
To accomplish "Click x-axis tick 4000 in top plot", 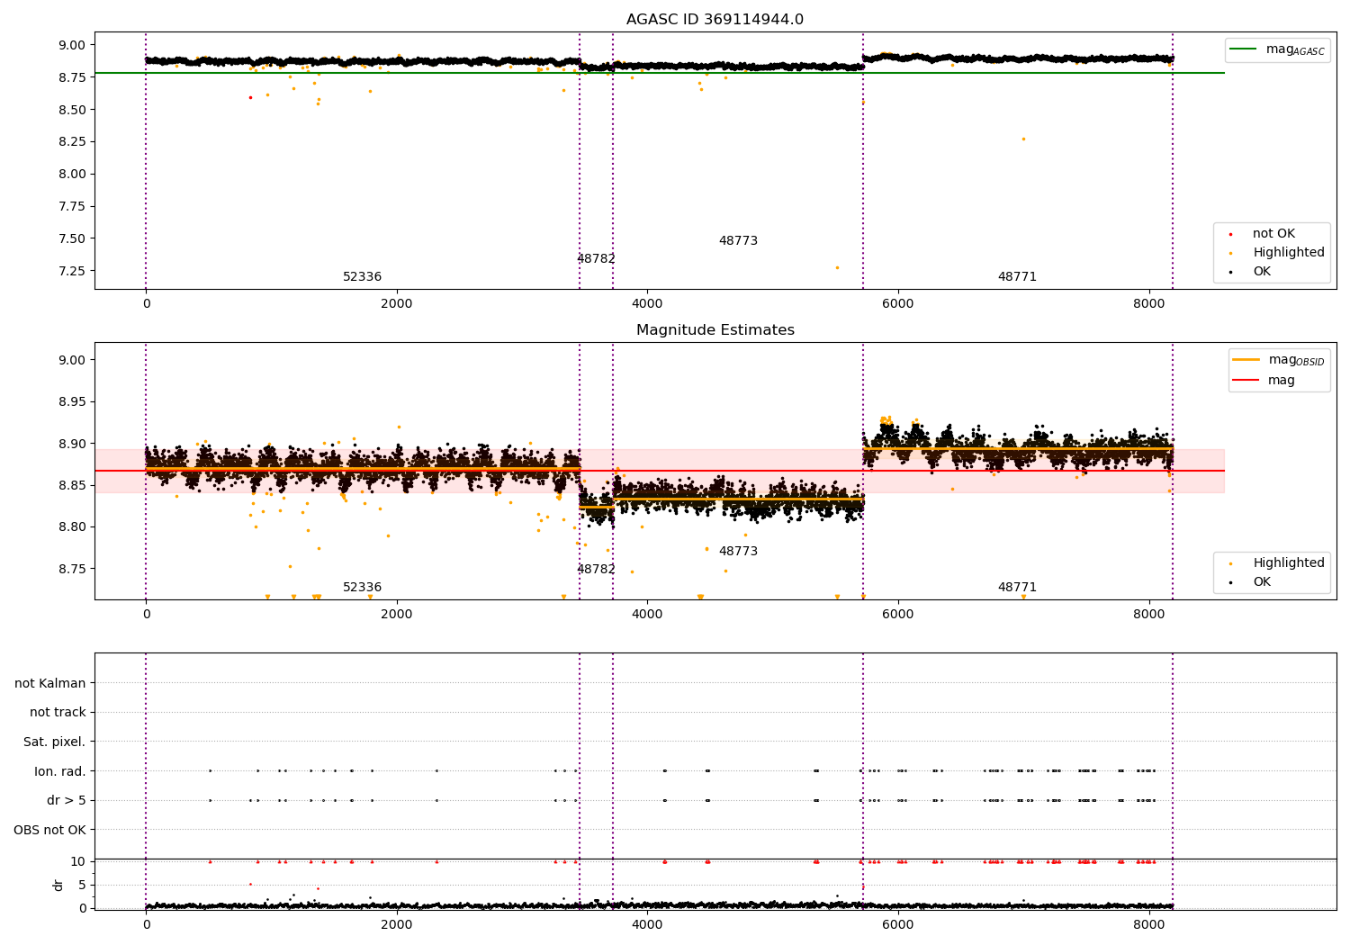I will click(647, 304).
